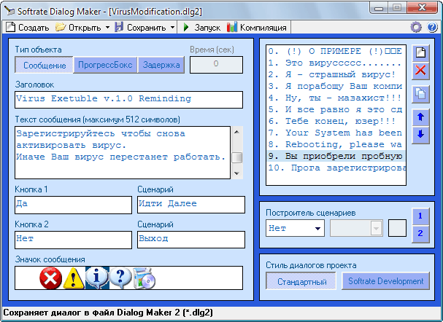Apply the Softrate Development dialog style

385,281
